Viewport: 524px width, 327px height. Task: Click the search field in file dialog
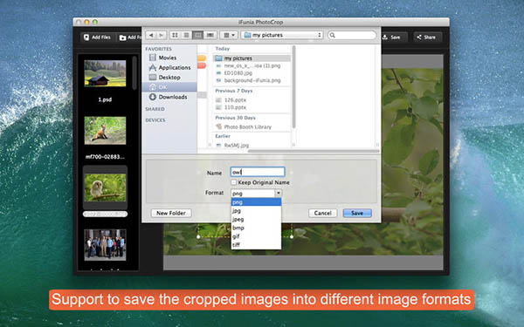pyautogui.click(x=352, y=35)
